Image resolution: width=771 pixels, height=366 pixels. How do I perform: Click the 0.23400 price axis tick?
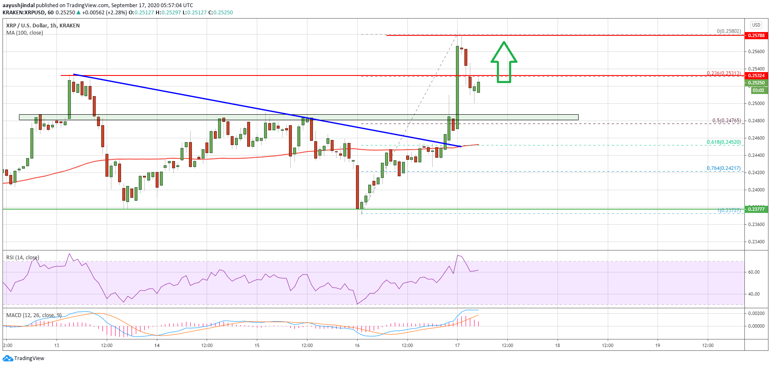point(756,242)
